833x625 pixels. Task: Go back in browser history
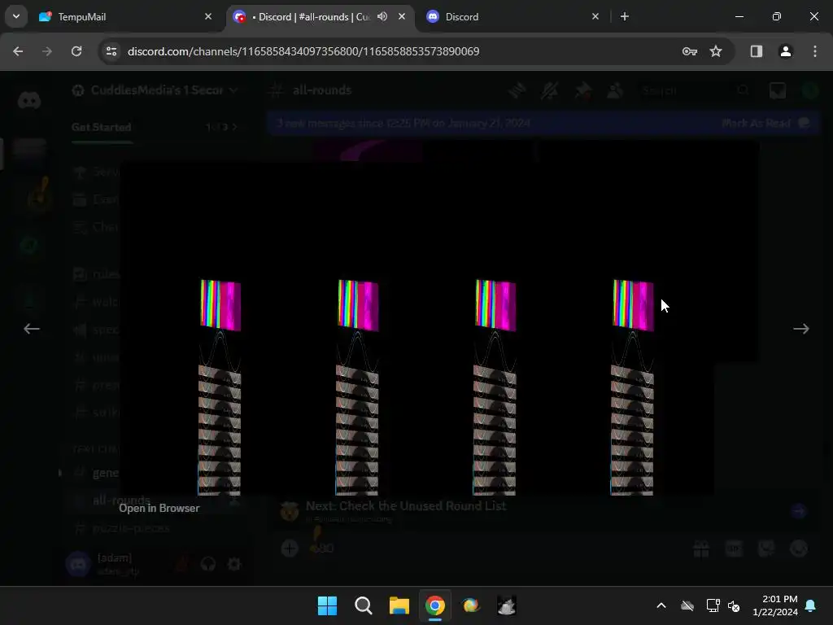tap(18, 51)
